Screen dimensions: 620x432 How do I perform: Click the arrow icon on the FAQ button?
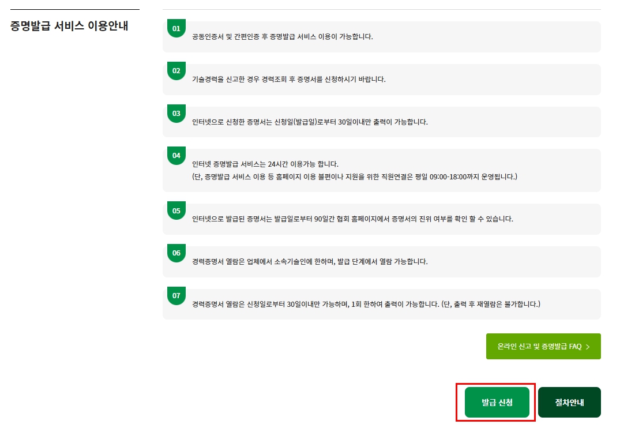[588, 346]
